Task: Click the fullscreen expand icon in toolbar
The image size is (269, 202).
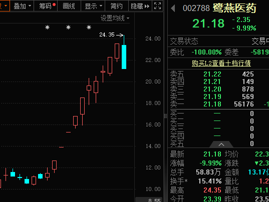Action: pyautogui.click(x=157, y=6)
